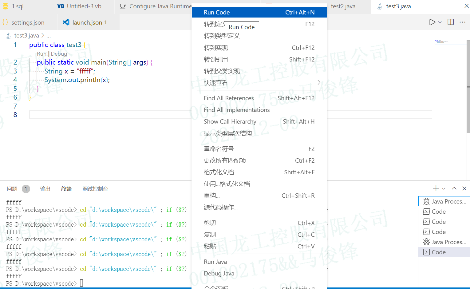
Task: Select 更改所有匹配项 menu entry
Action: point(259,160)
